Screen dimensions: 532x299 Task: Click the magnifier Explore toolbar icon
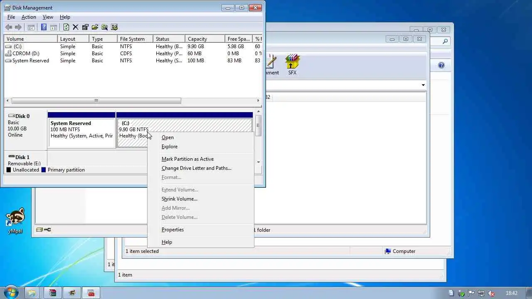pyautogui.click(x=104, y=27)
